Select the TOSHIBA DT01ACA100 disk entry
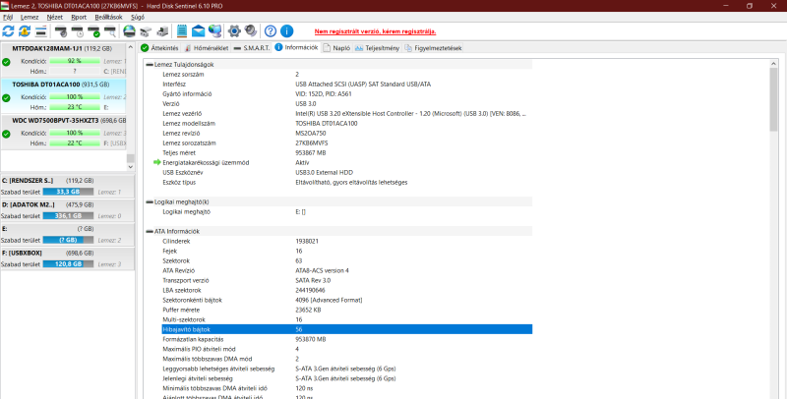This screenshot has width=787, height=399. [x=63, y=96]
